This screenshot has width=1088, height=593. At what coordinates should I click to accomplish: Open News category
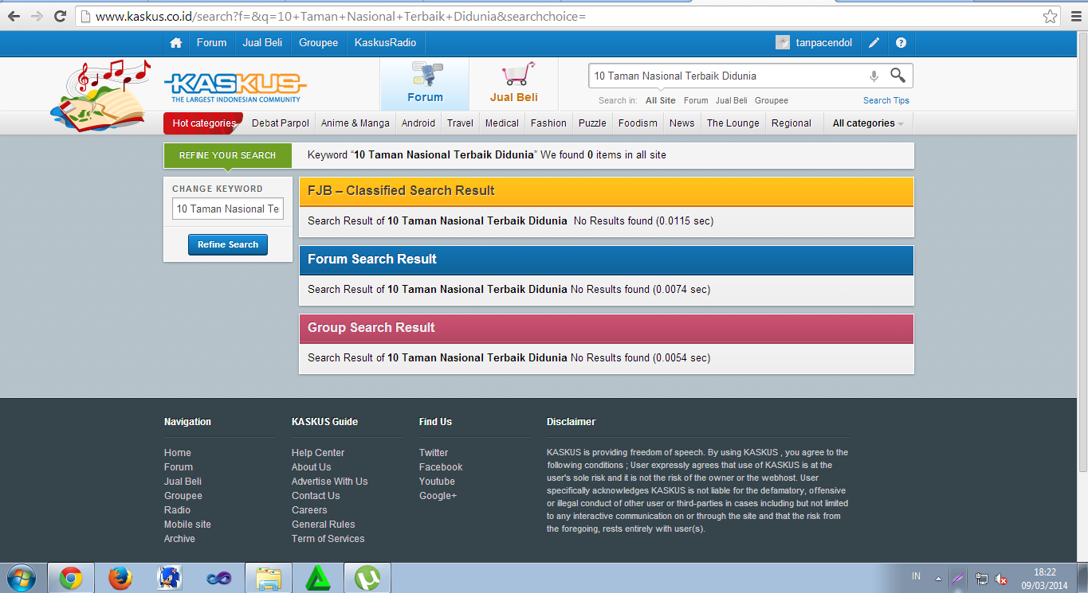tap(681, 123)
